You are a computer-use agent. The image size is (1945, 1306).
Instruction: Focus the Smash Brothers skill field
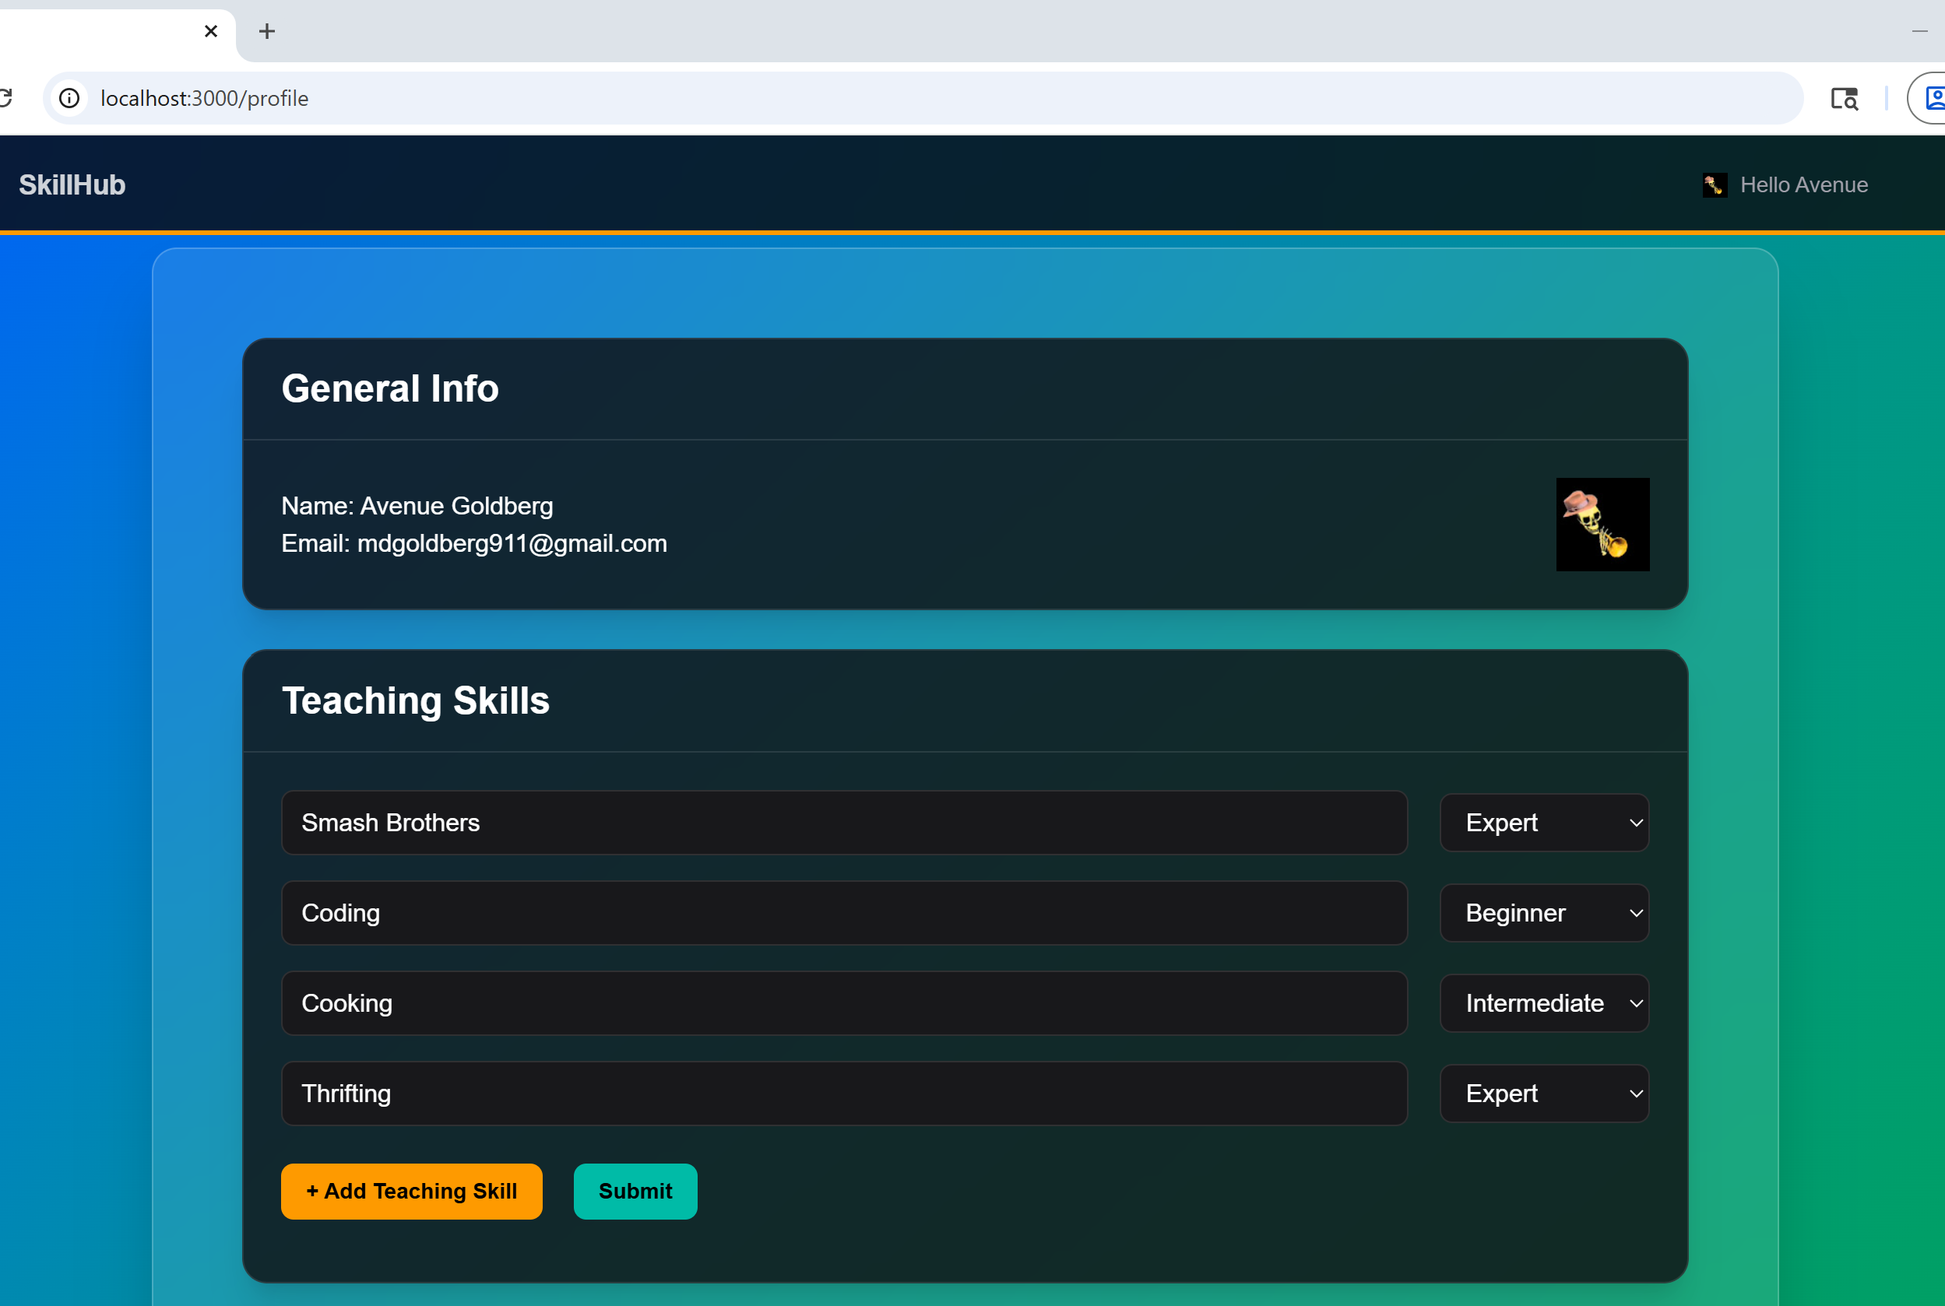pos(843,822)
